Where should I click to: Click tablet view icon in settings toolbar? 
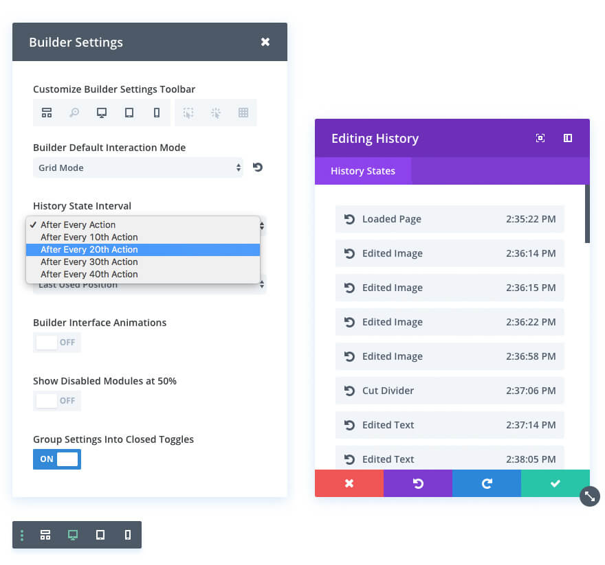click(x=129, y=113)
